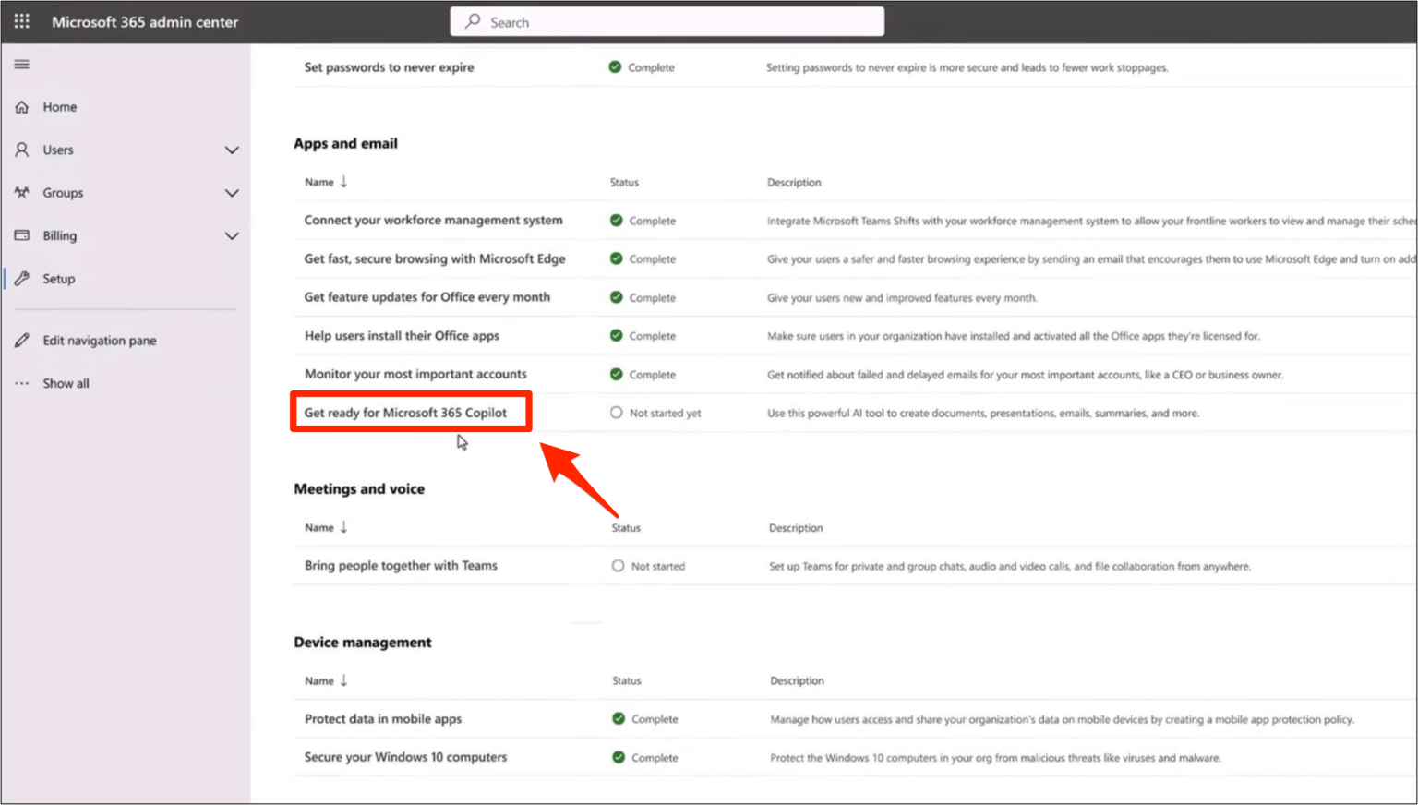Collapse the navigation pane with hamburger icon
This screenshot has height=805, width=1418.
point(21,64)
